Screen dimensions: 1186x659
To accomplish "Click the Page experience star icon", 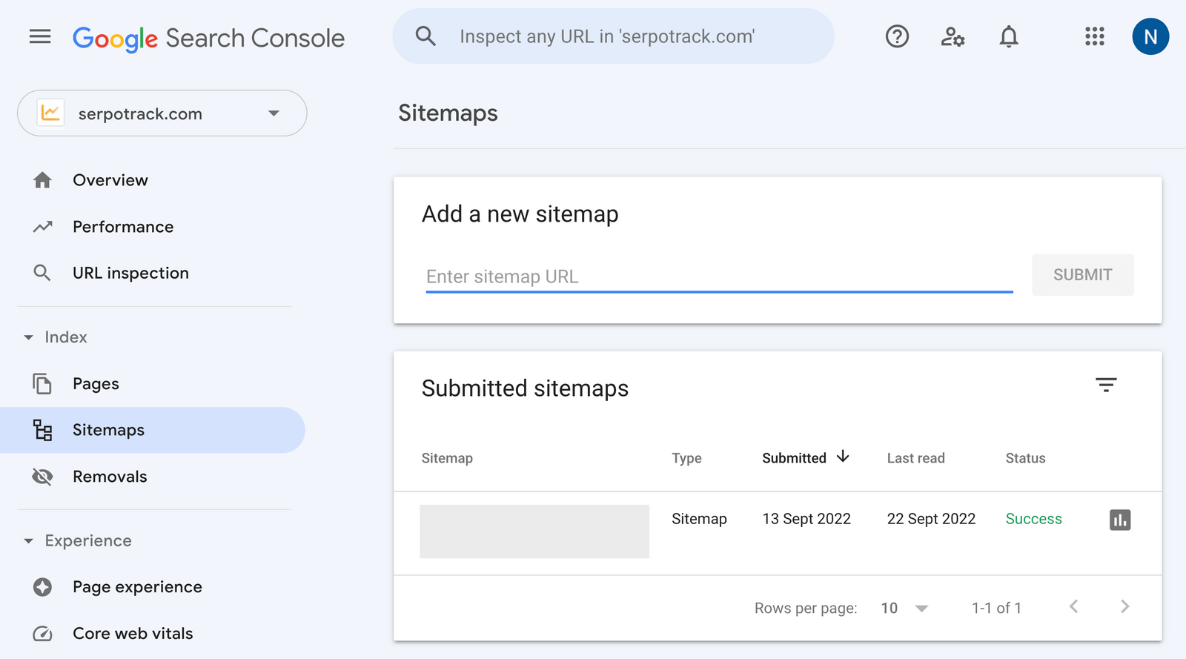I will pos(42,587).
